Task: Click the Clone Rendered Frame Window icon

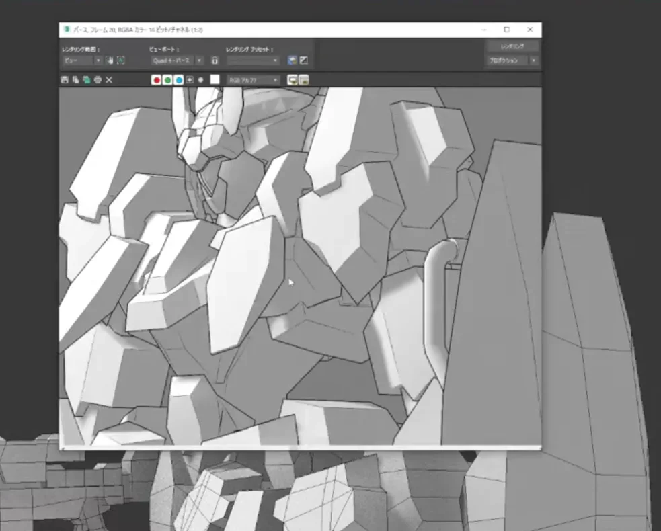Action: (x=87, y=80)
